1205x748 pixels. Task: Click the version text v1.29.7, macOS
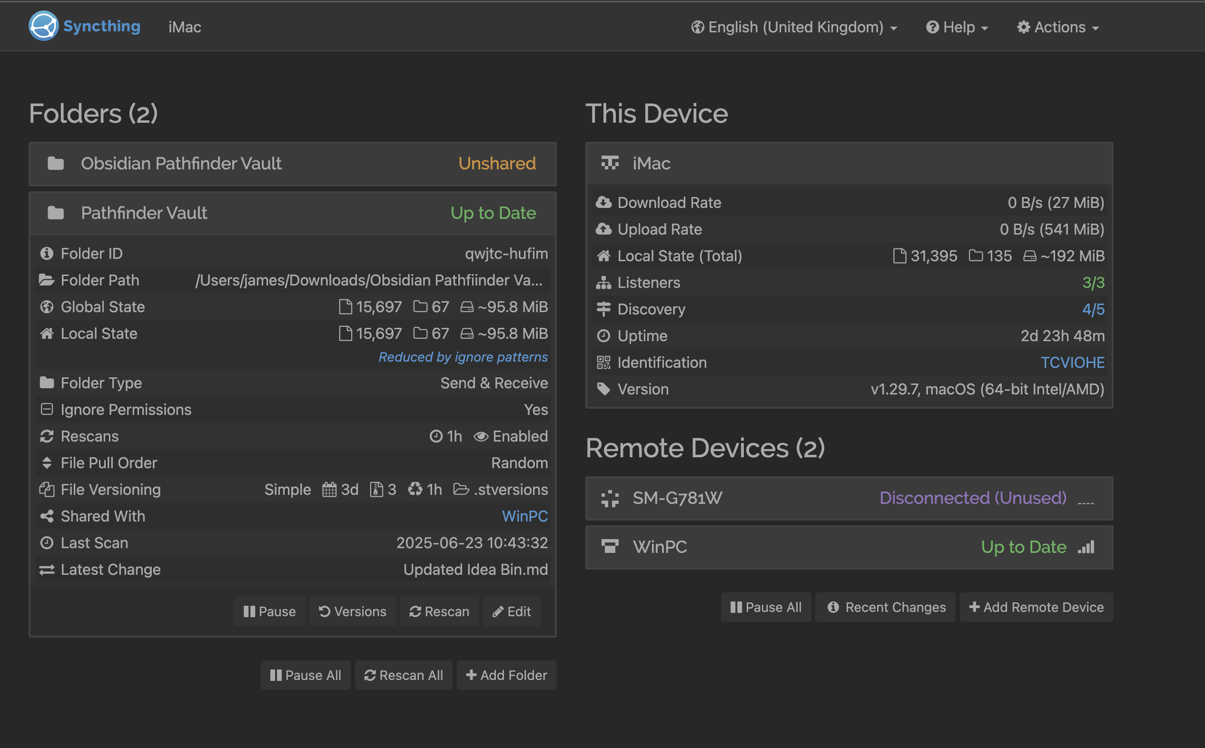(988, 389)
